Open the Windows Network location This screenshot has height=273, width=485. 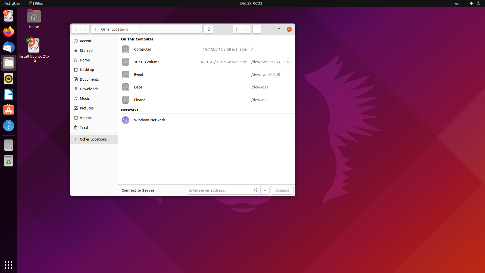pos(149,120)
